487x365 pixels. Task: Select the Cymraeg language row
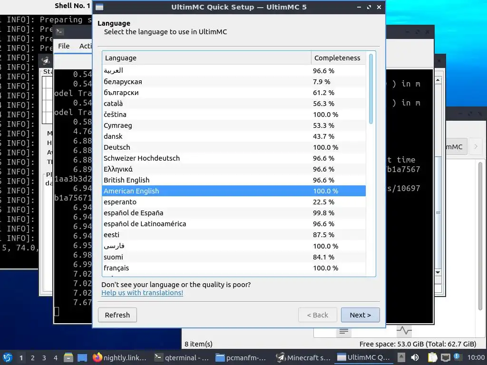pos(234,125)
